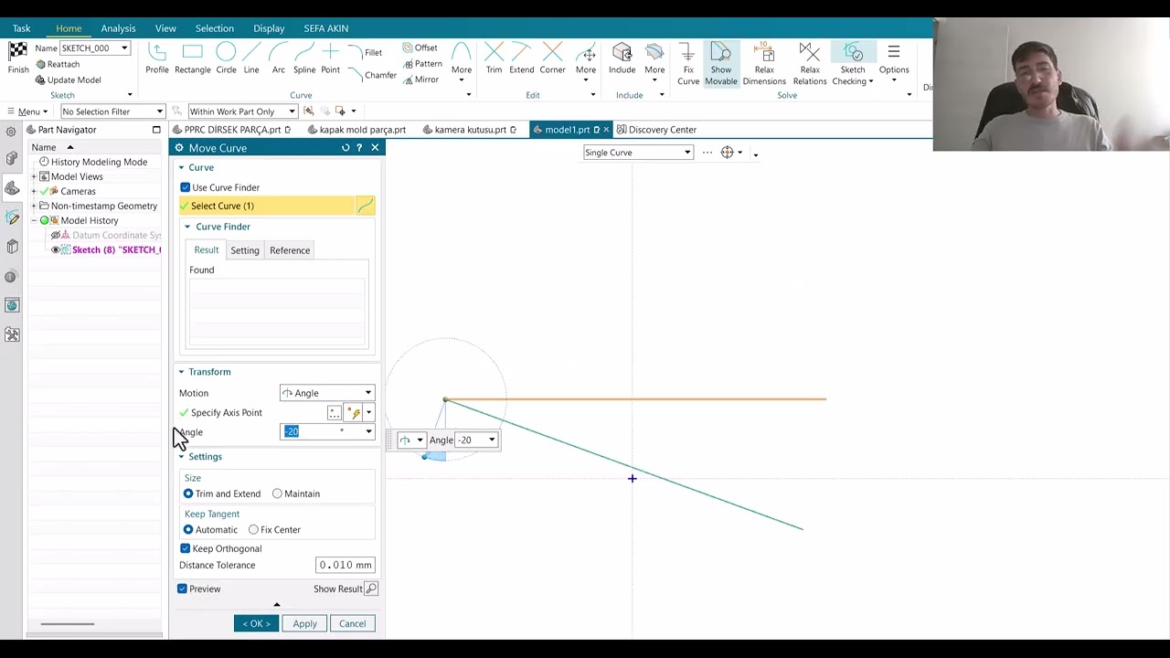1170x658 pixels.
Task: Open the sketch Name dropdown
Action: (x=124, y=48)
